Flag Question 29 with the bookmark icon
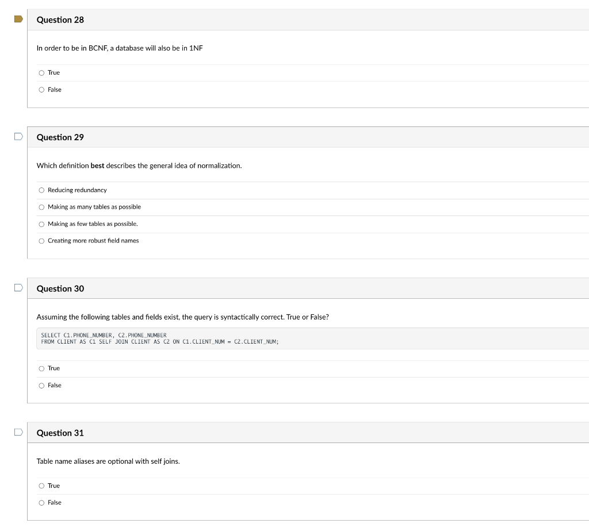 (x=18, y=136)
